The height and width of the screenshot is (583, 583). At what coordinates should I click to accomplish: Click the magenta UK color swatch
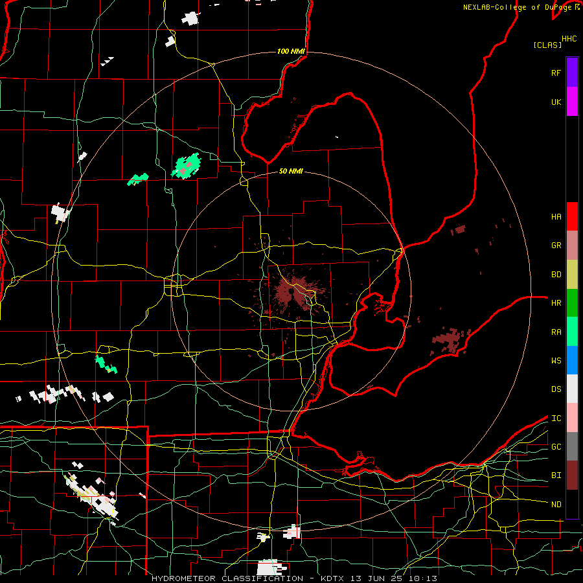(572, 102)
